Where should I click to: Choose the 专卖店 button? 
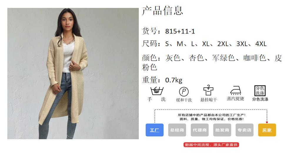pyautogui.click(x=245, y=130)
